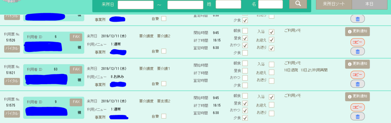Click FAX button for user ID 6
The image size is (391, 123).
pyautogui.click(x=76, y=37)
